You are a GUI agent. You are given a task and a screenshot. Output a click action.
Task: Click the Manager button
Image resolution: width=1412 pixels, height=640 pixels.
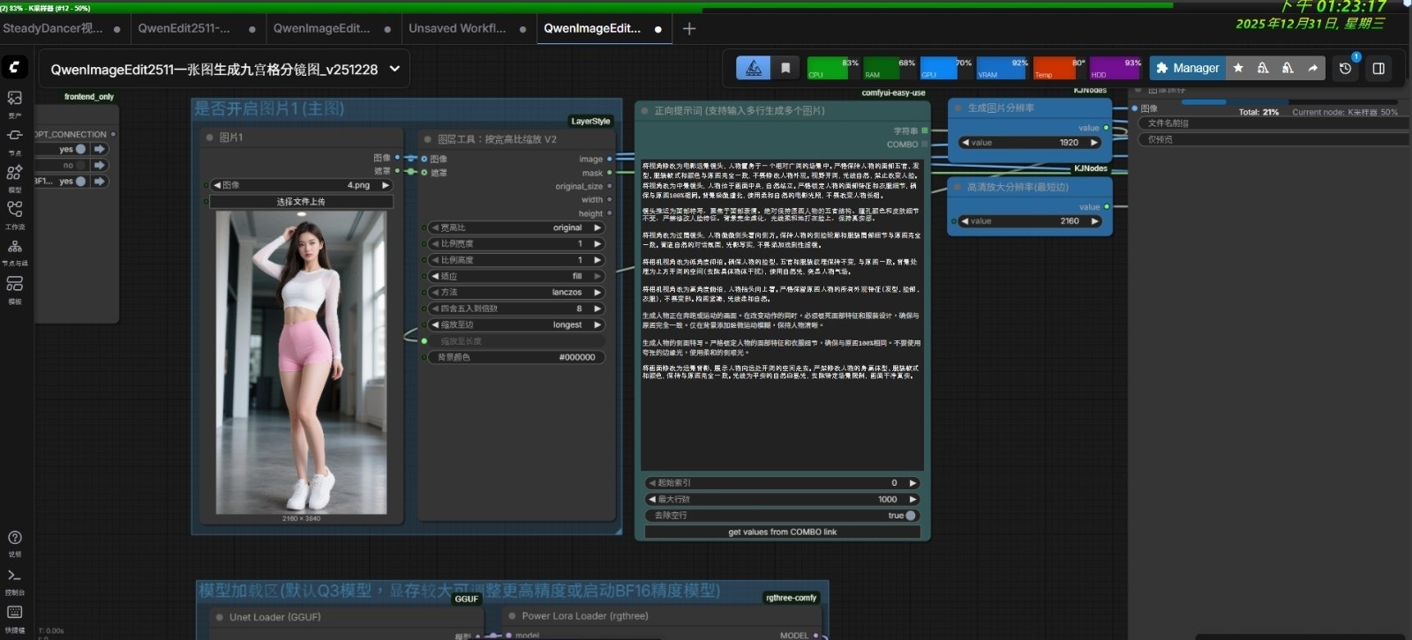(x=1187, y=68)
